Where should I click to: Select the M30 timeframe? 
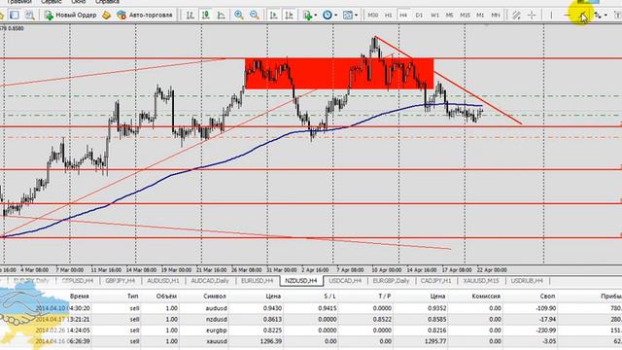pyautogui.click(x=372, y=16)
